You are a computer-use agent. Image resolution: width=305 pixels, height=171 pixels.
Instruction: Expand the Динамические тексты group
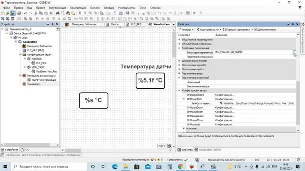[x=179, y=61]
